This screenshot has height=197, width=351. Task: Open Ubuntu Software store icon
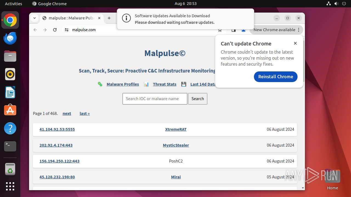(x=10, y=110)
